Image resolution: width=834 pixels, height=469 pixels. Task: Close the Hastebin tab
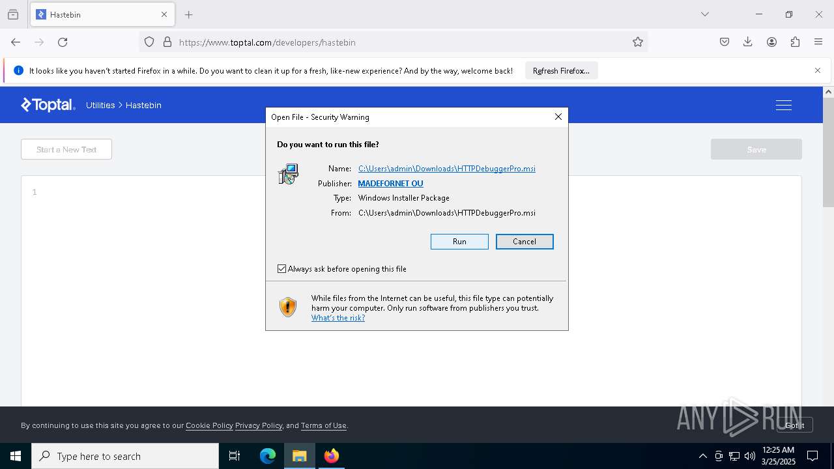coord(164,14)
